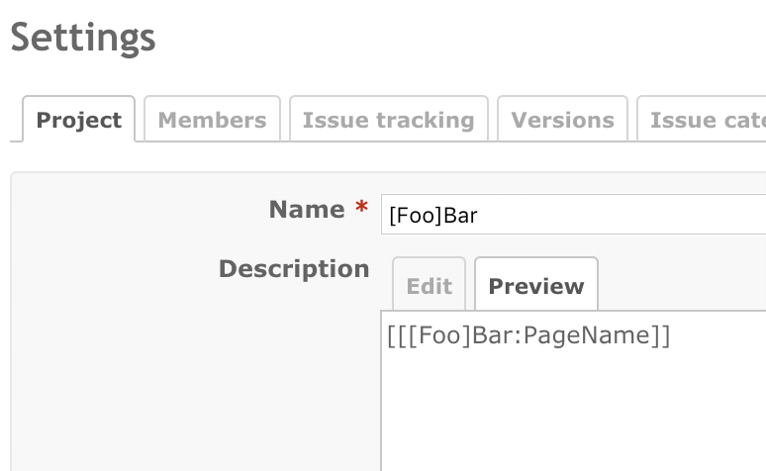Switch Description to the Edit tab
This screenshot has height=471, width=766.
point(429,286)
